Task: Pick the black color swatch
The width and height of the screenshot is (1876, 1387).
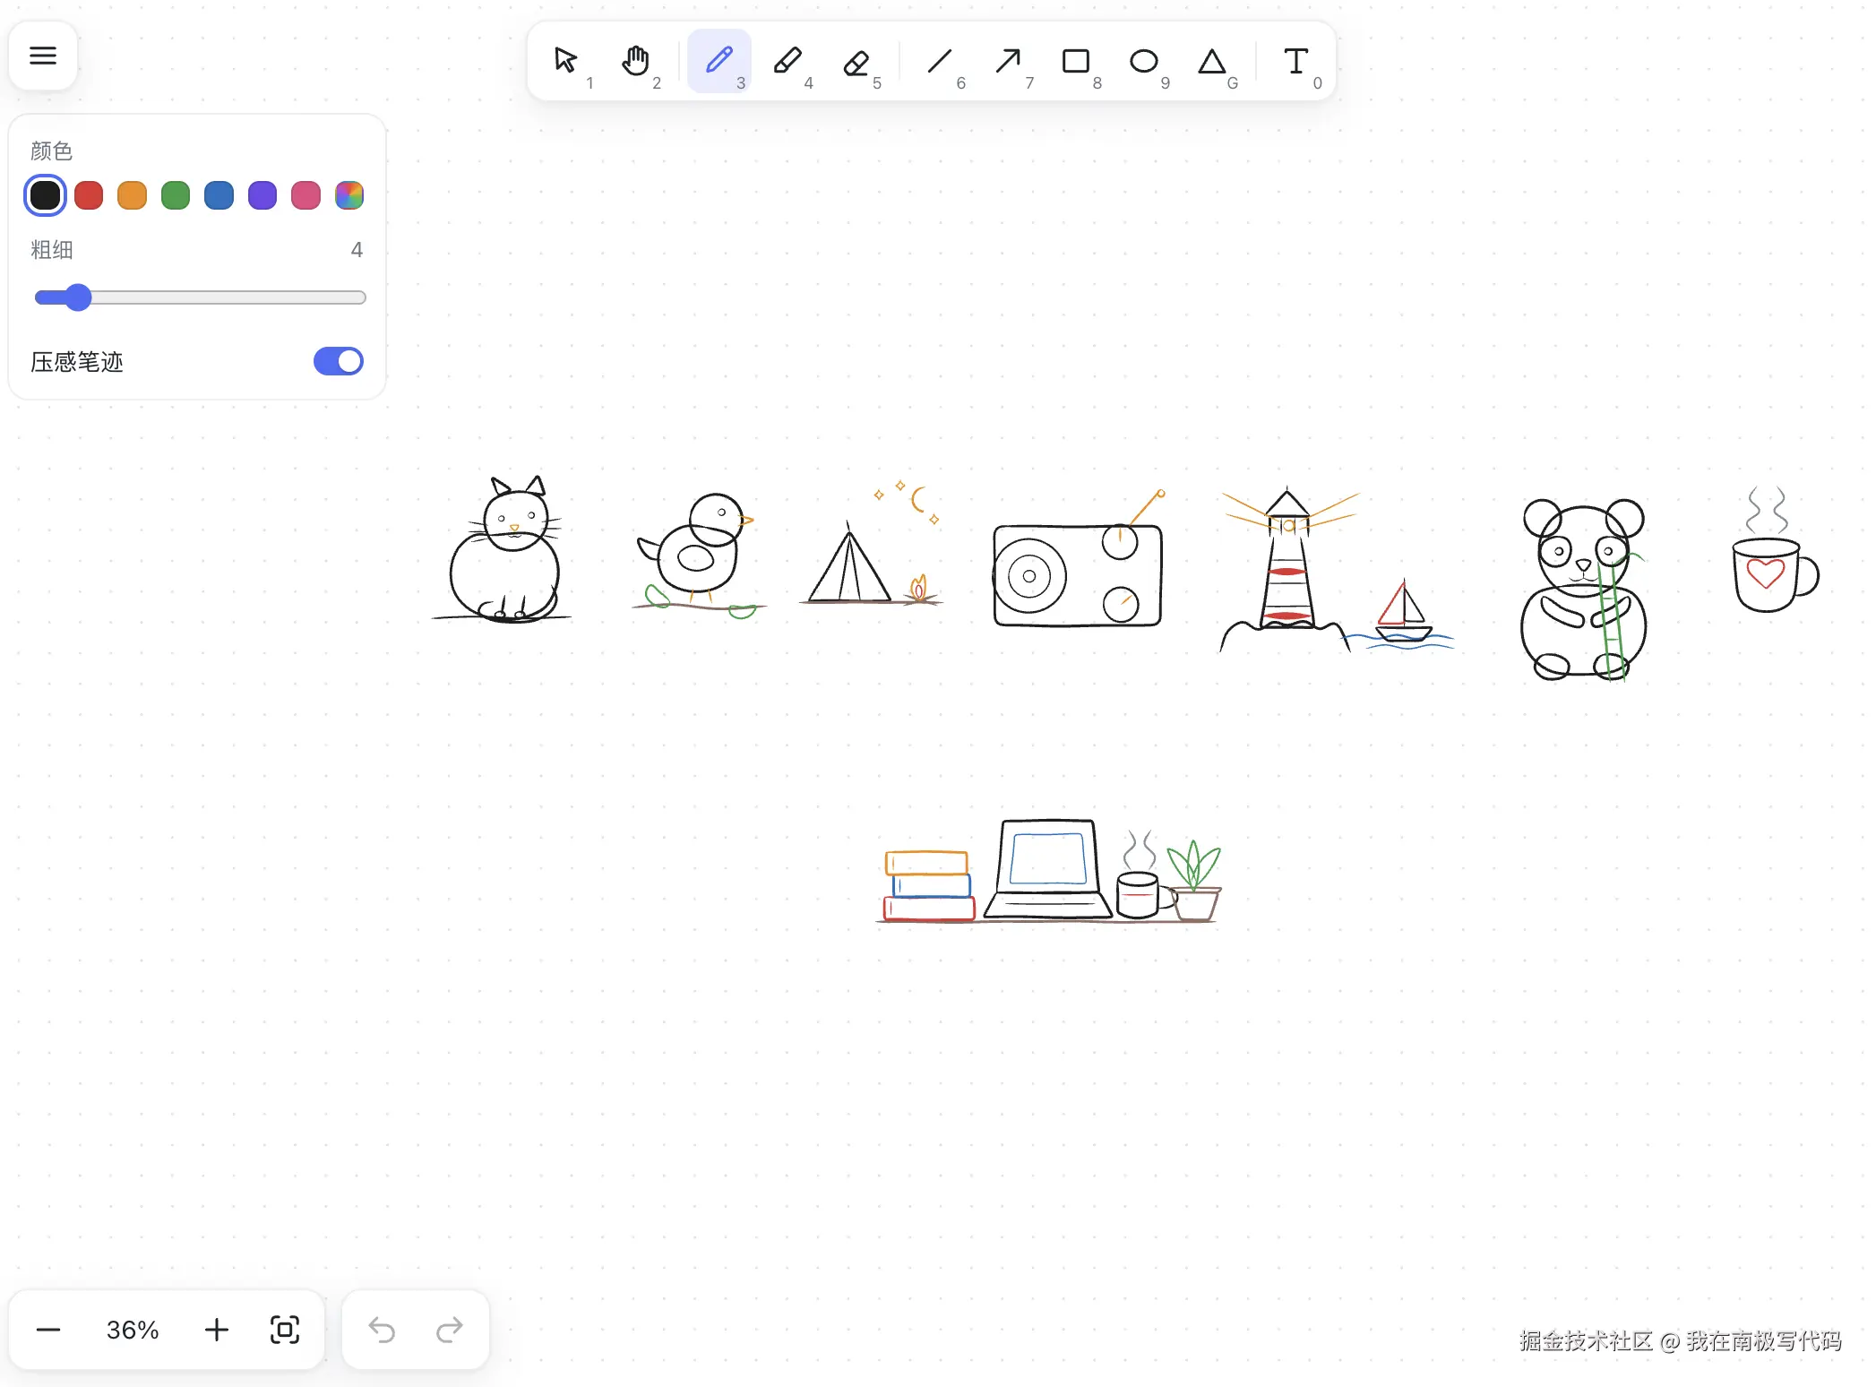Action: tap(45, 195)
